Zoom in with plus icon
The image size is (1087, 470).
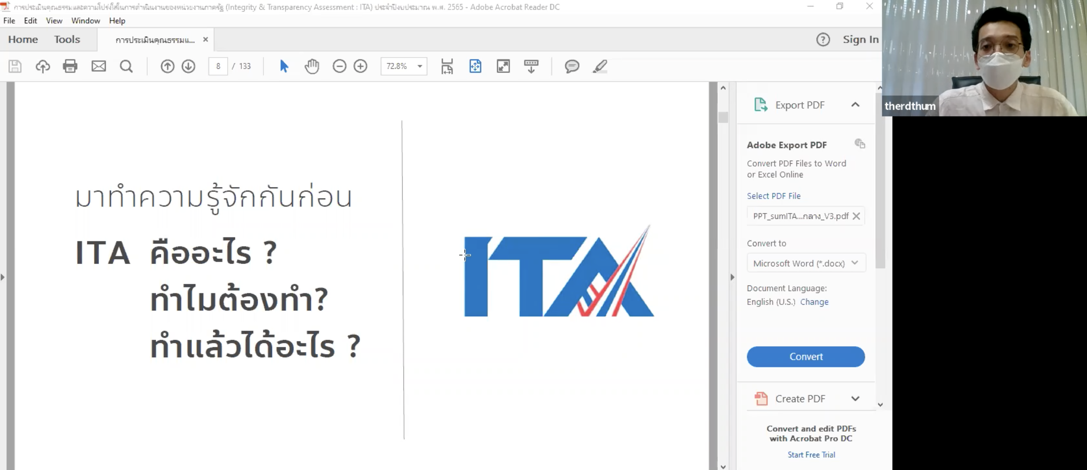tap(361, 66)
